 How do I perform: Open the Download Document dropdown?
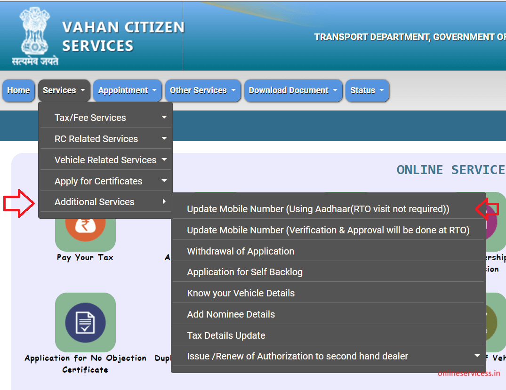point(293,90)
